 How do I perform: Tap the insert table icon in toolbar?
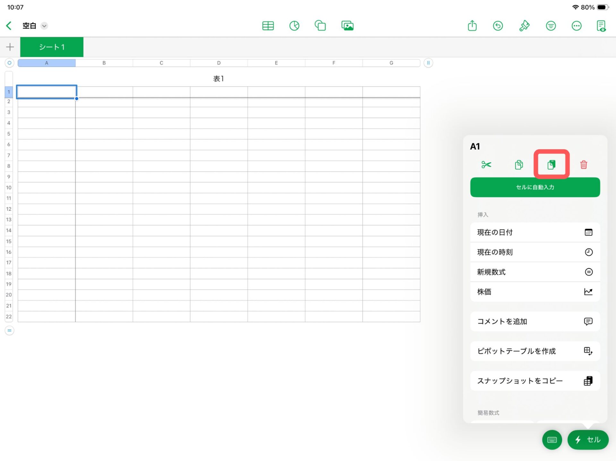pyautogui.click(x=268, y=26)
